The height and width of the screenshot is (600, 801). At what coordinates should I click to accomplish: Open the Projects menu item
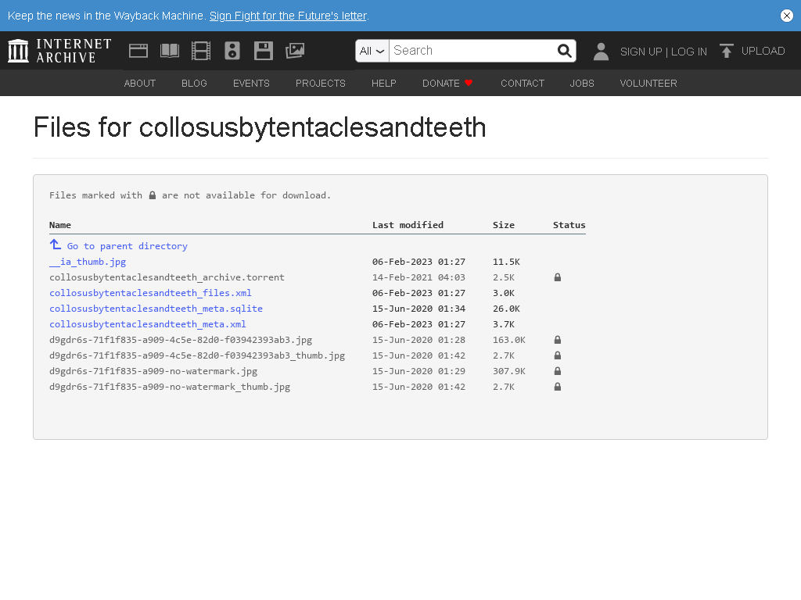tap(320, 83)
